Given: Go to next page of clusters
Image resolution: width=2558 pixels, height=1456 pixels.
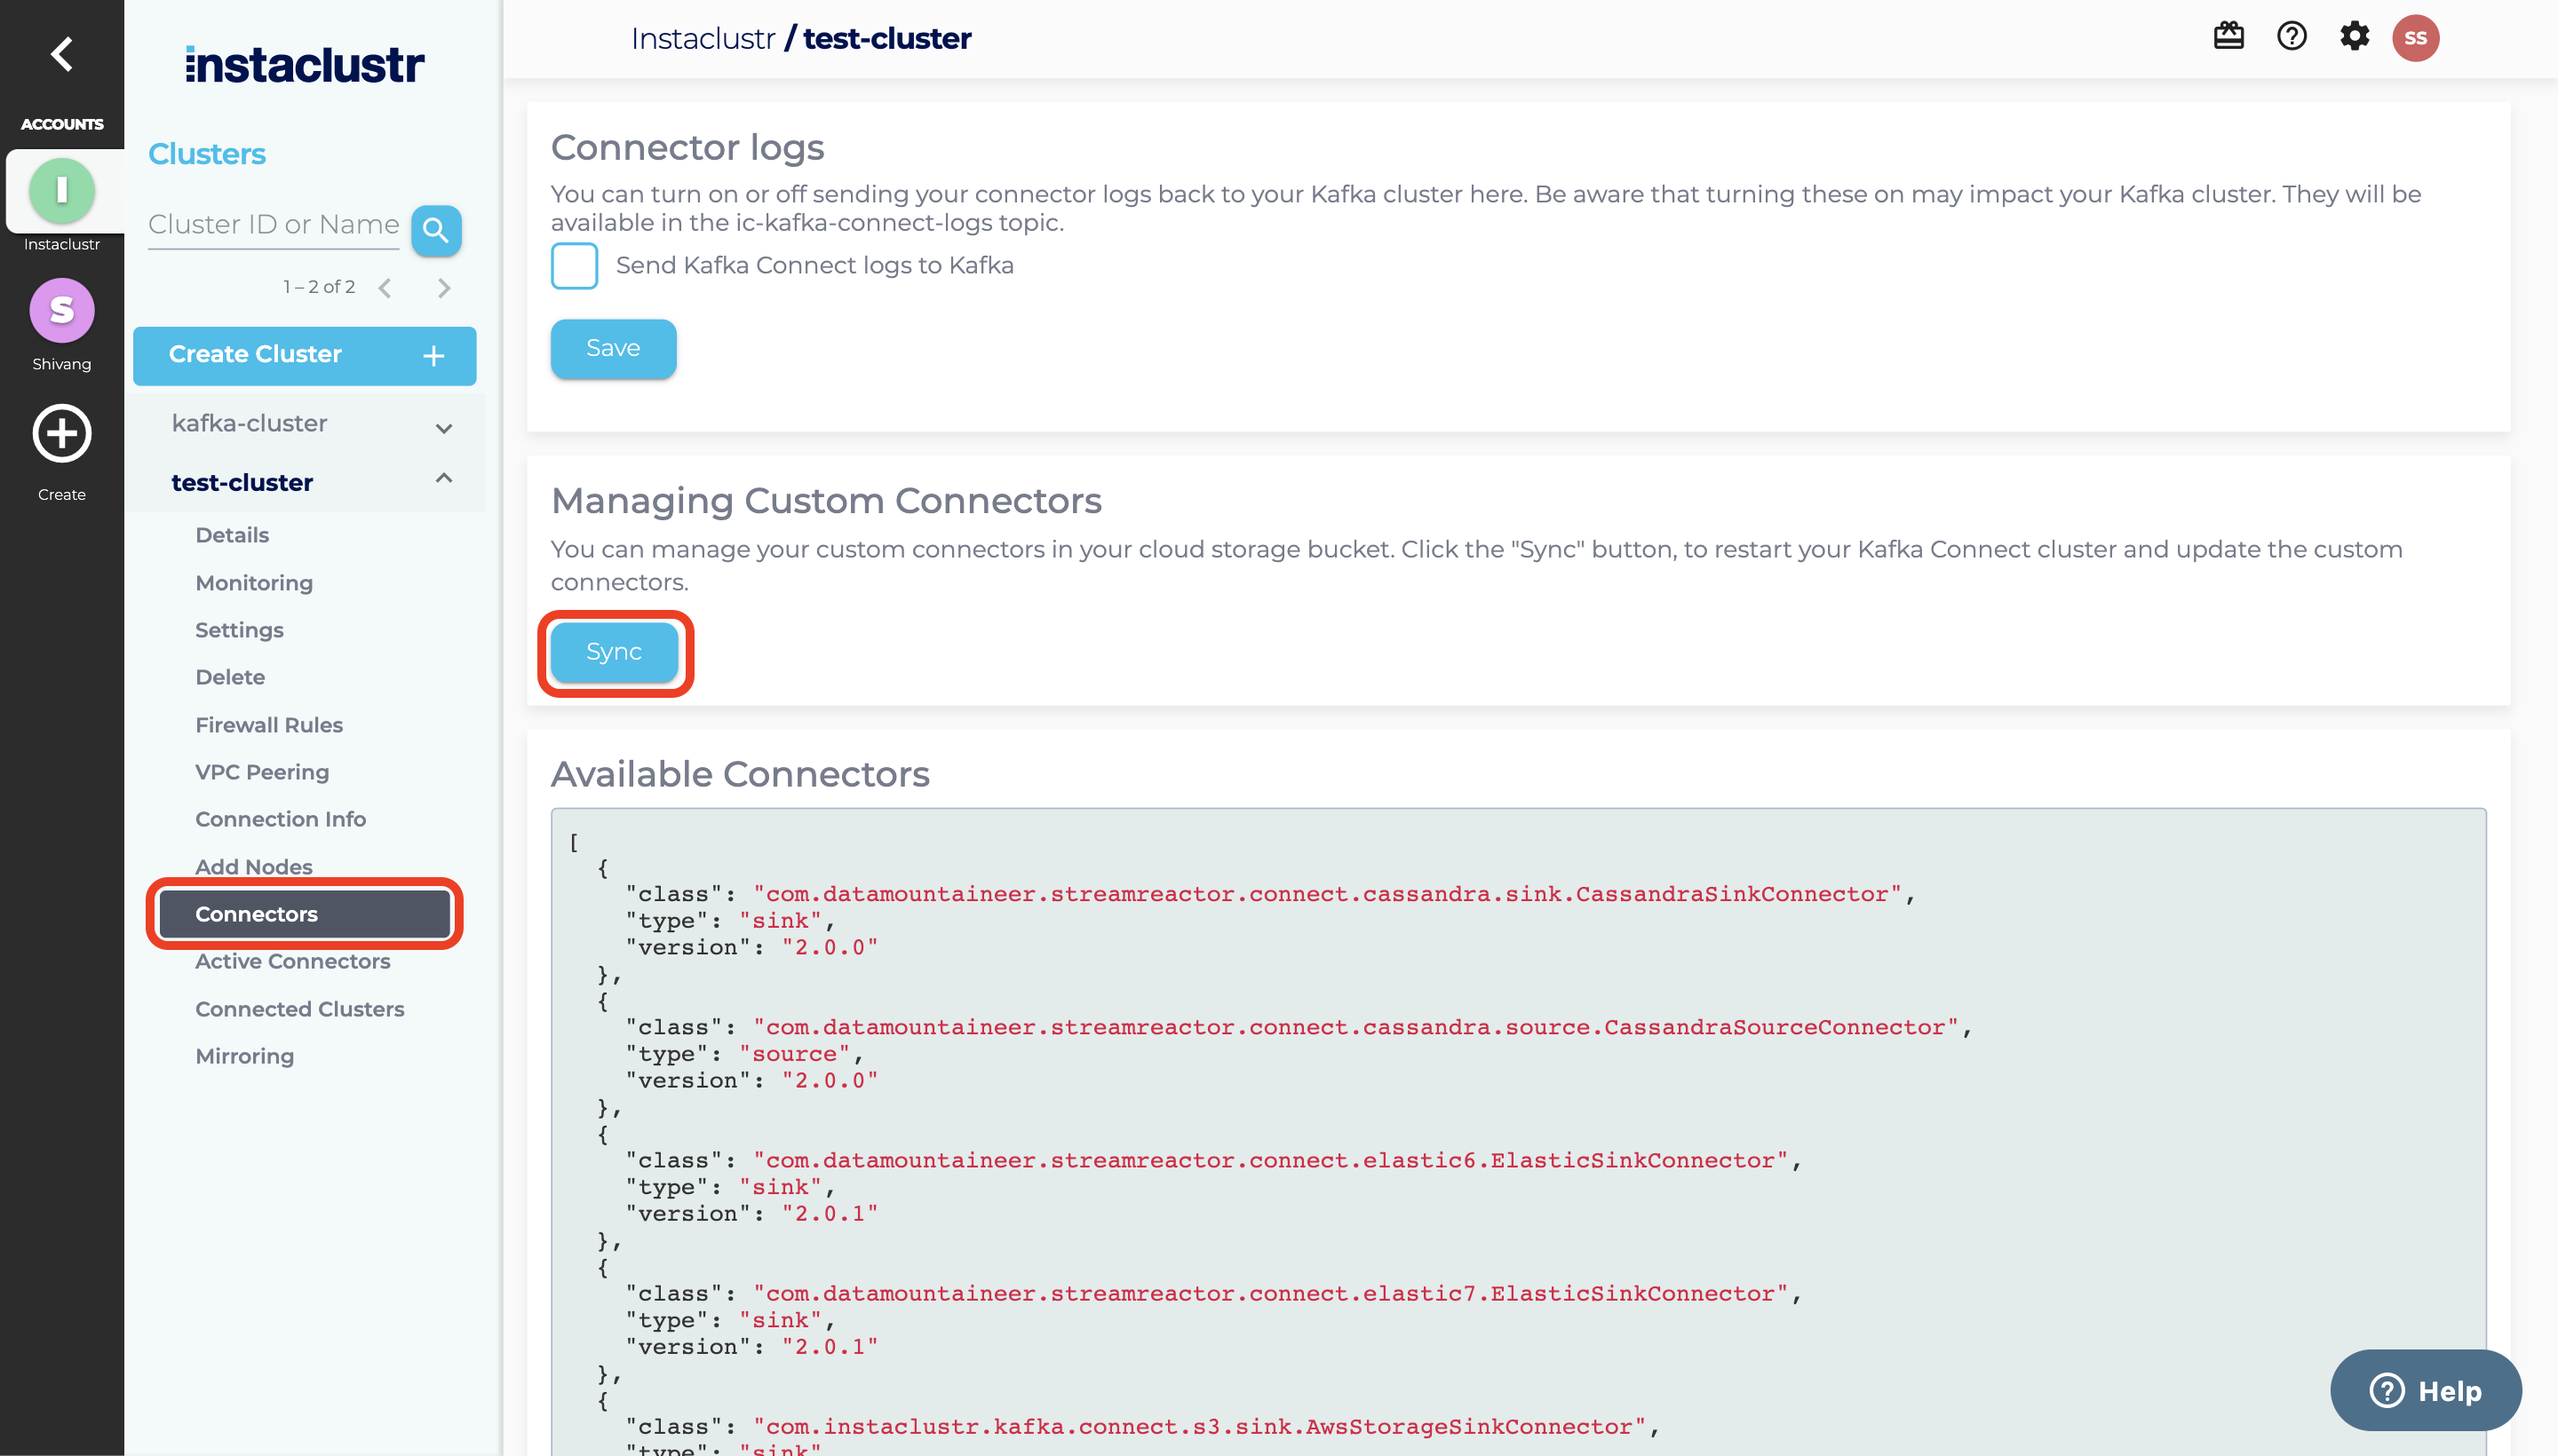Looking at the screenshot, I should tap(444, 288).
